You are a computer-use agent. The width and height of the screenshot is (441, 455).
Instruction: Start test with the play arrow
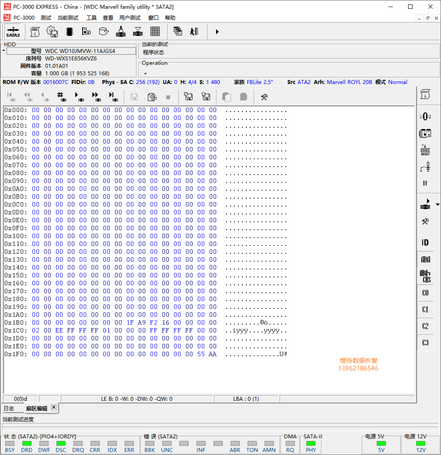point(217,32)
